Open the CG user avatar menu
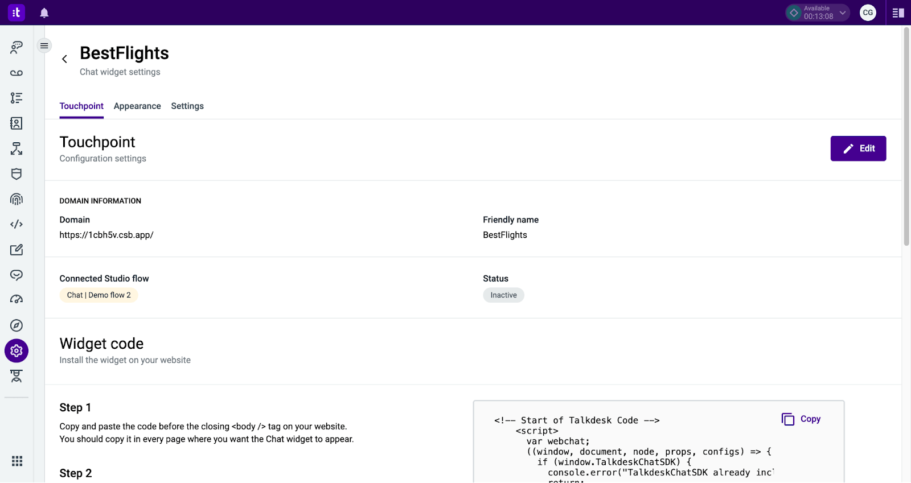Screen dimensions: 911x483 pos(868,13)
